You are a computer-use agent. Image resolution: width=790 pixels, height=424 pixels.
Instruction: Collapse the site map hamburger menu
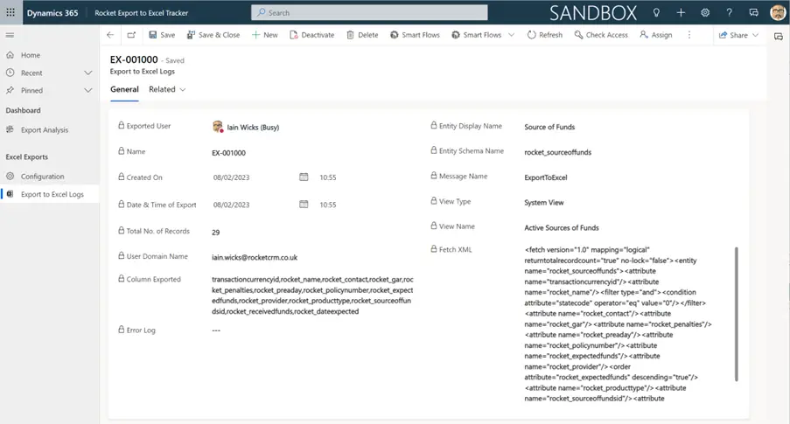coord(10,35)
